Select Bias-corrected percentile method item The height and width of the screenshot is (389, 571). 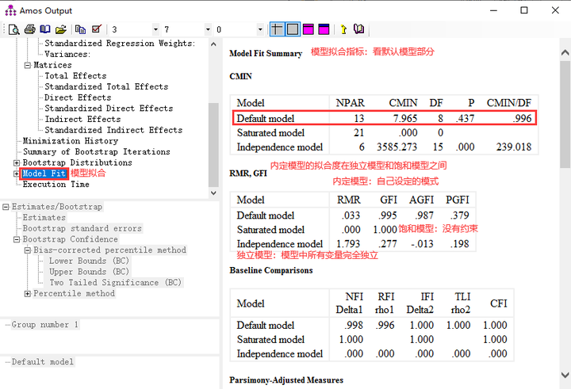109,250
